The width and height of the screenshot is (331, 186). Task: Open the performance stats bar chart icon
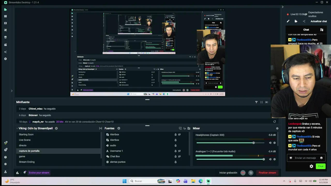[x=17, y=173]
